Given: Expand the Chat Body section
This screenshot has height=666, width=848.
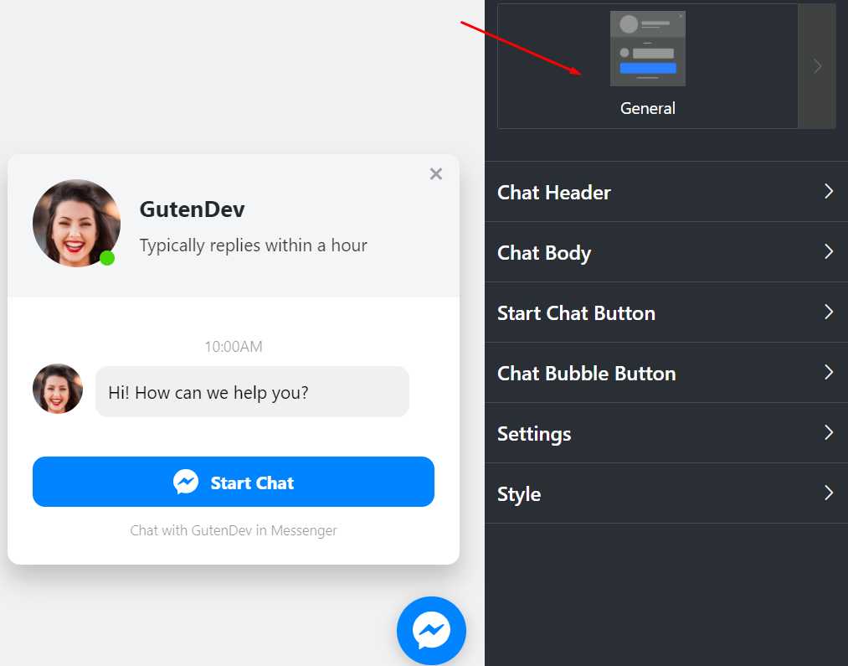Looking at the screenshot, I should pyautogui.click(x=666, y=252).
